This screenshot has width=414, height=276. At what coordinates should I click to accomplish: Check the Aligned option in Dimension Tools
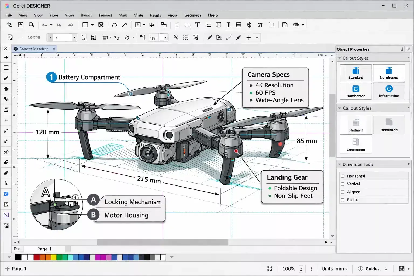(x=343, y=192)
